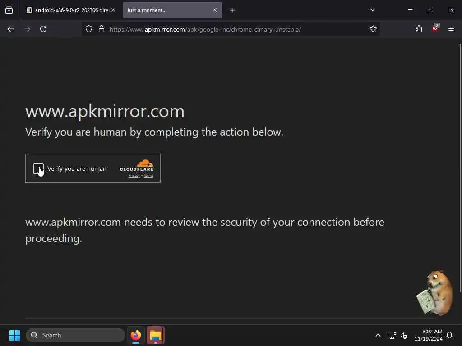Image resolution: width=462 pixels, height=346 pixels.
Task: Open the muted volume tray icon
Action: pyautogui.click(x=404, y=335)
